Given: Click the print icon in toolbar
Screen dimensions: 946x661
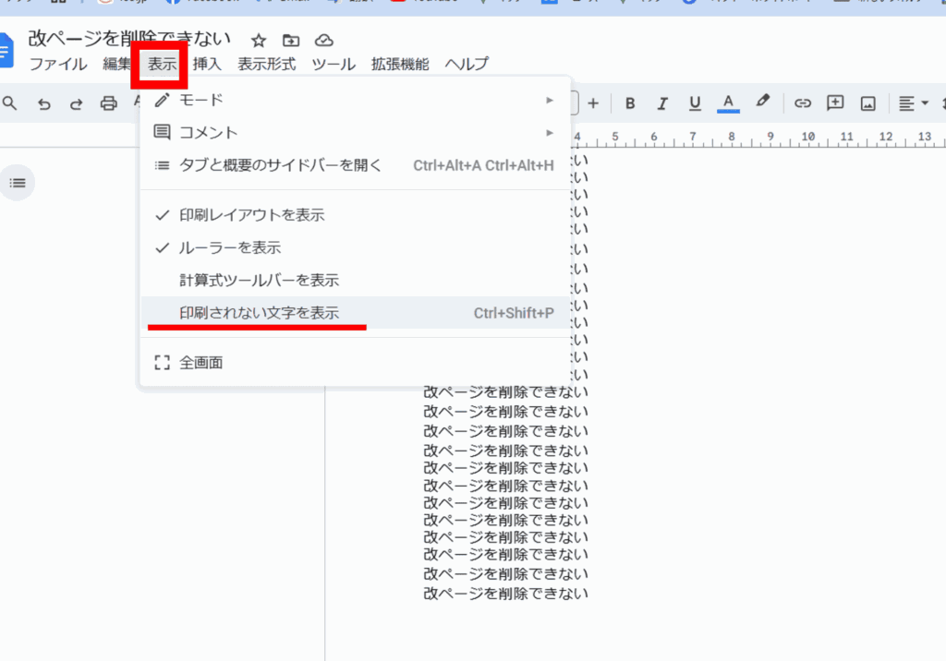Looking at the screenshot, I should (x=109, y=103).
